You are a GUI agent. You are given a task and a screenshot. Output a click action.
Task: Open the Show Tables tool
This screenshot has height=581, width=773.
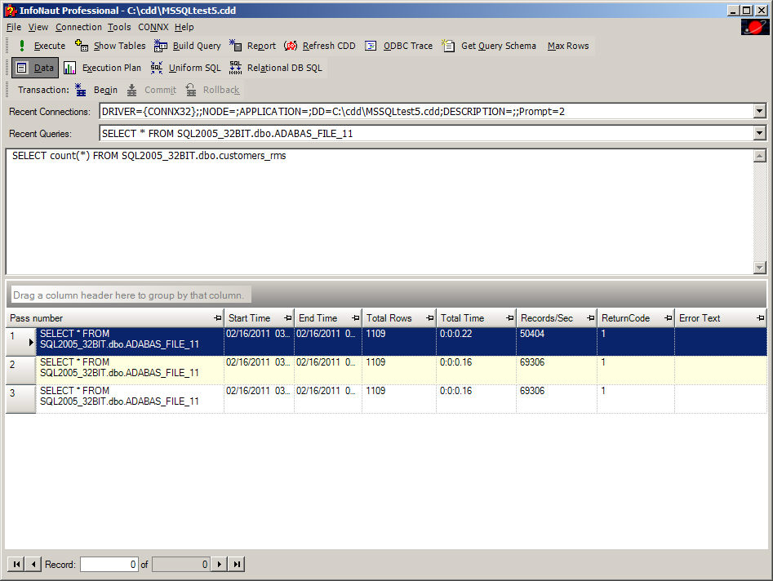110,47
